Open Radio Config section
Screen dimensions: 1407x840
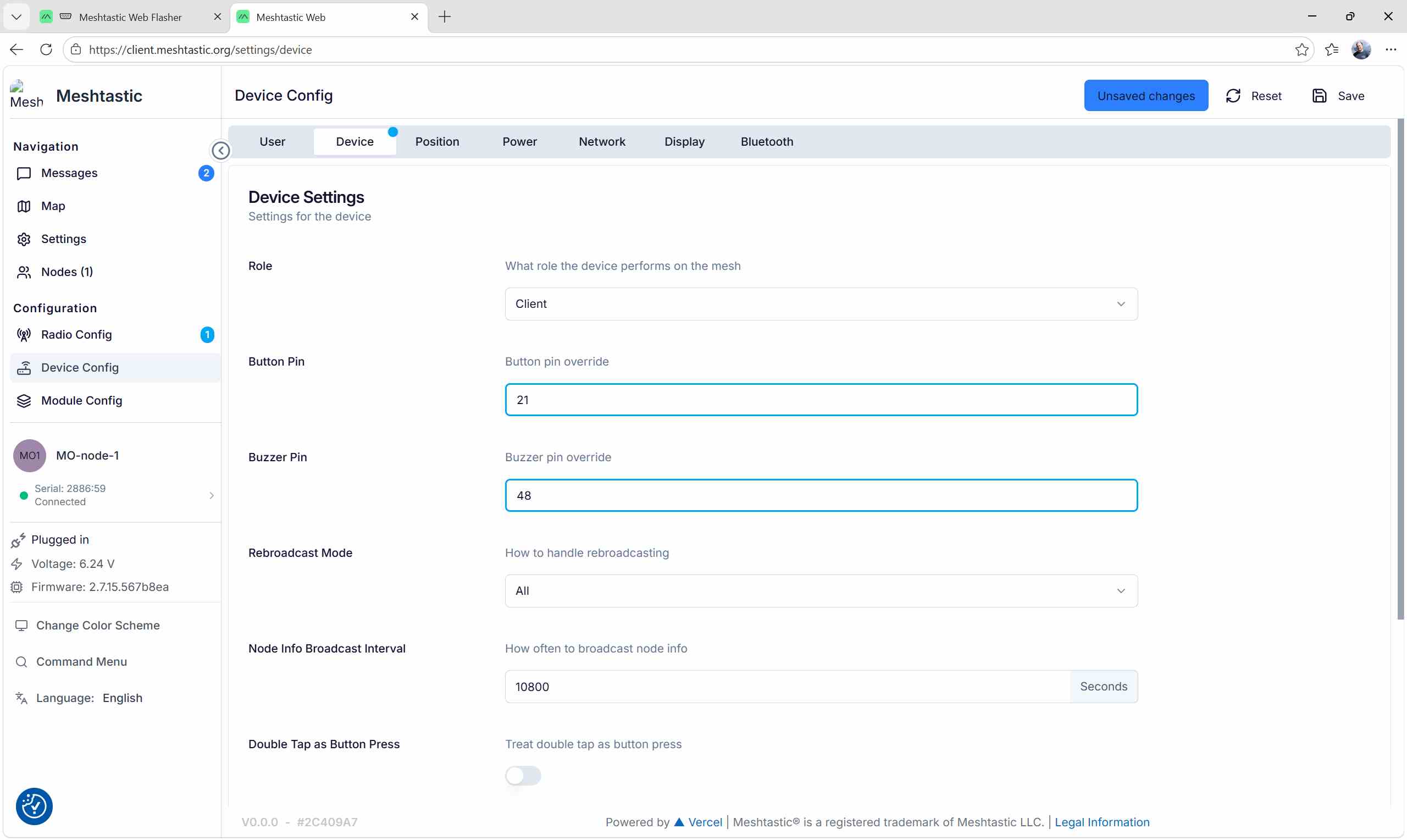(x=76, y=335)
